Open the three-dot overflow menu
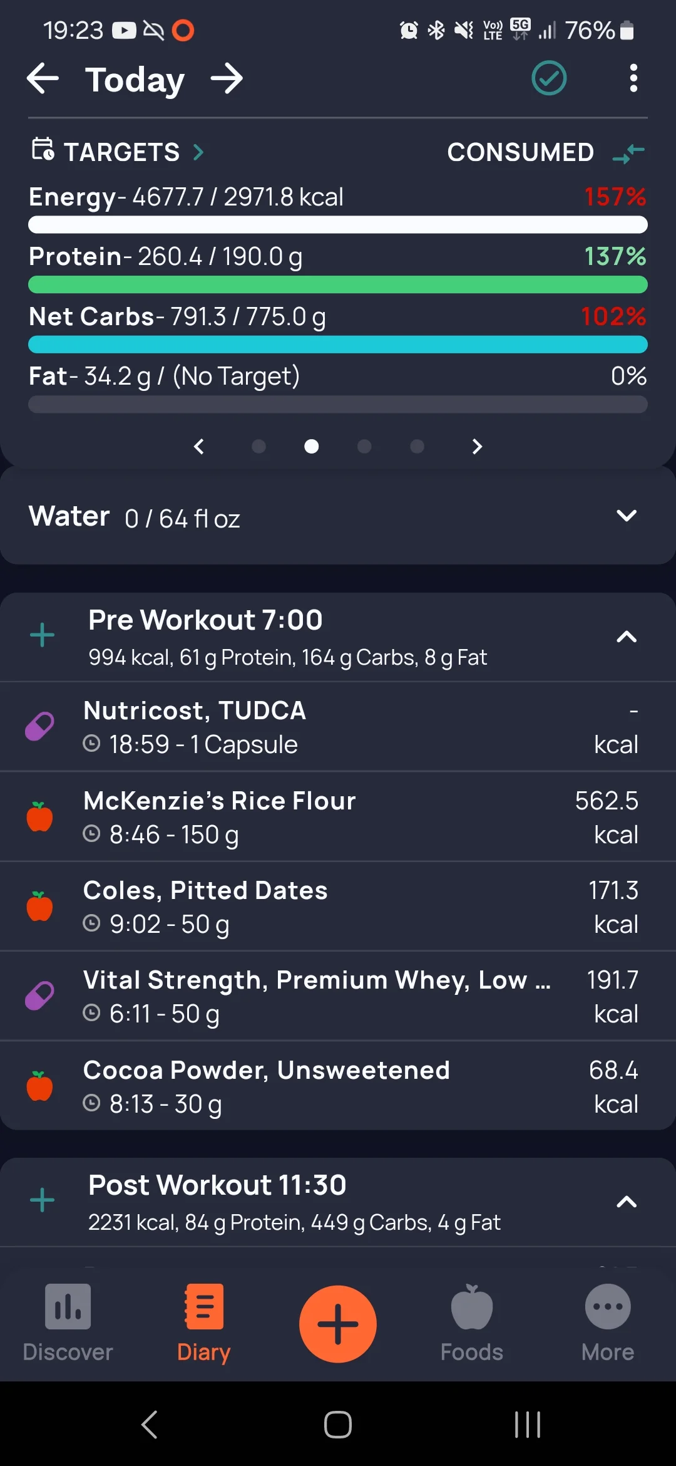The width and height of the screenshot is (676, 1466). (633, 78)
